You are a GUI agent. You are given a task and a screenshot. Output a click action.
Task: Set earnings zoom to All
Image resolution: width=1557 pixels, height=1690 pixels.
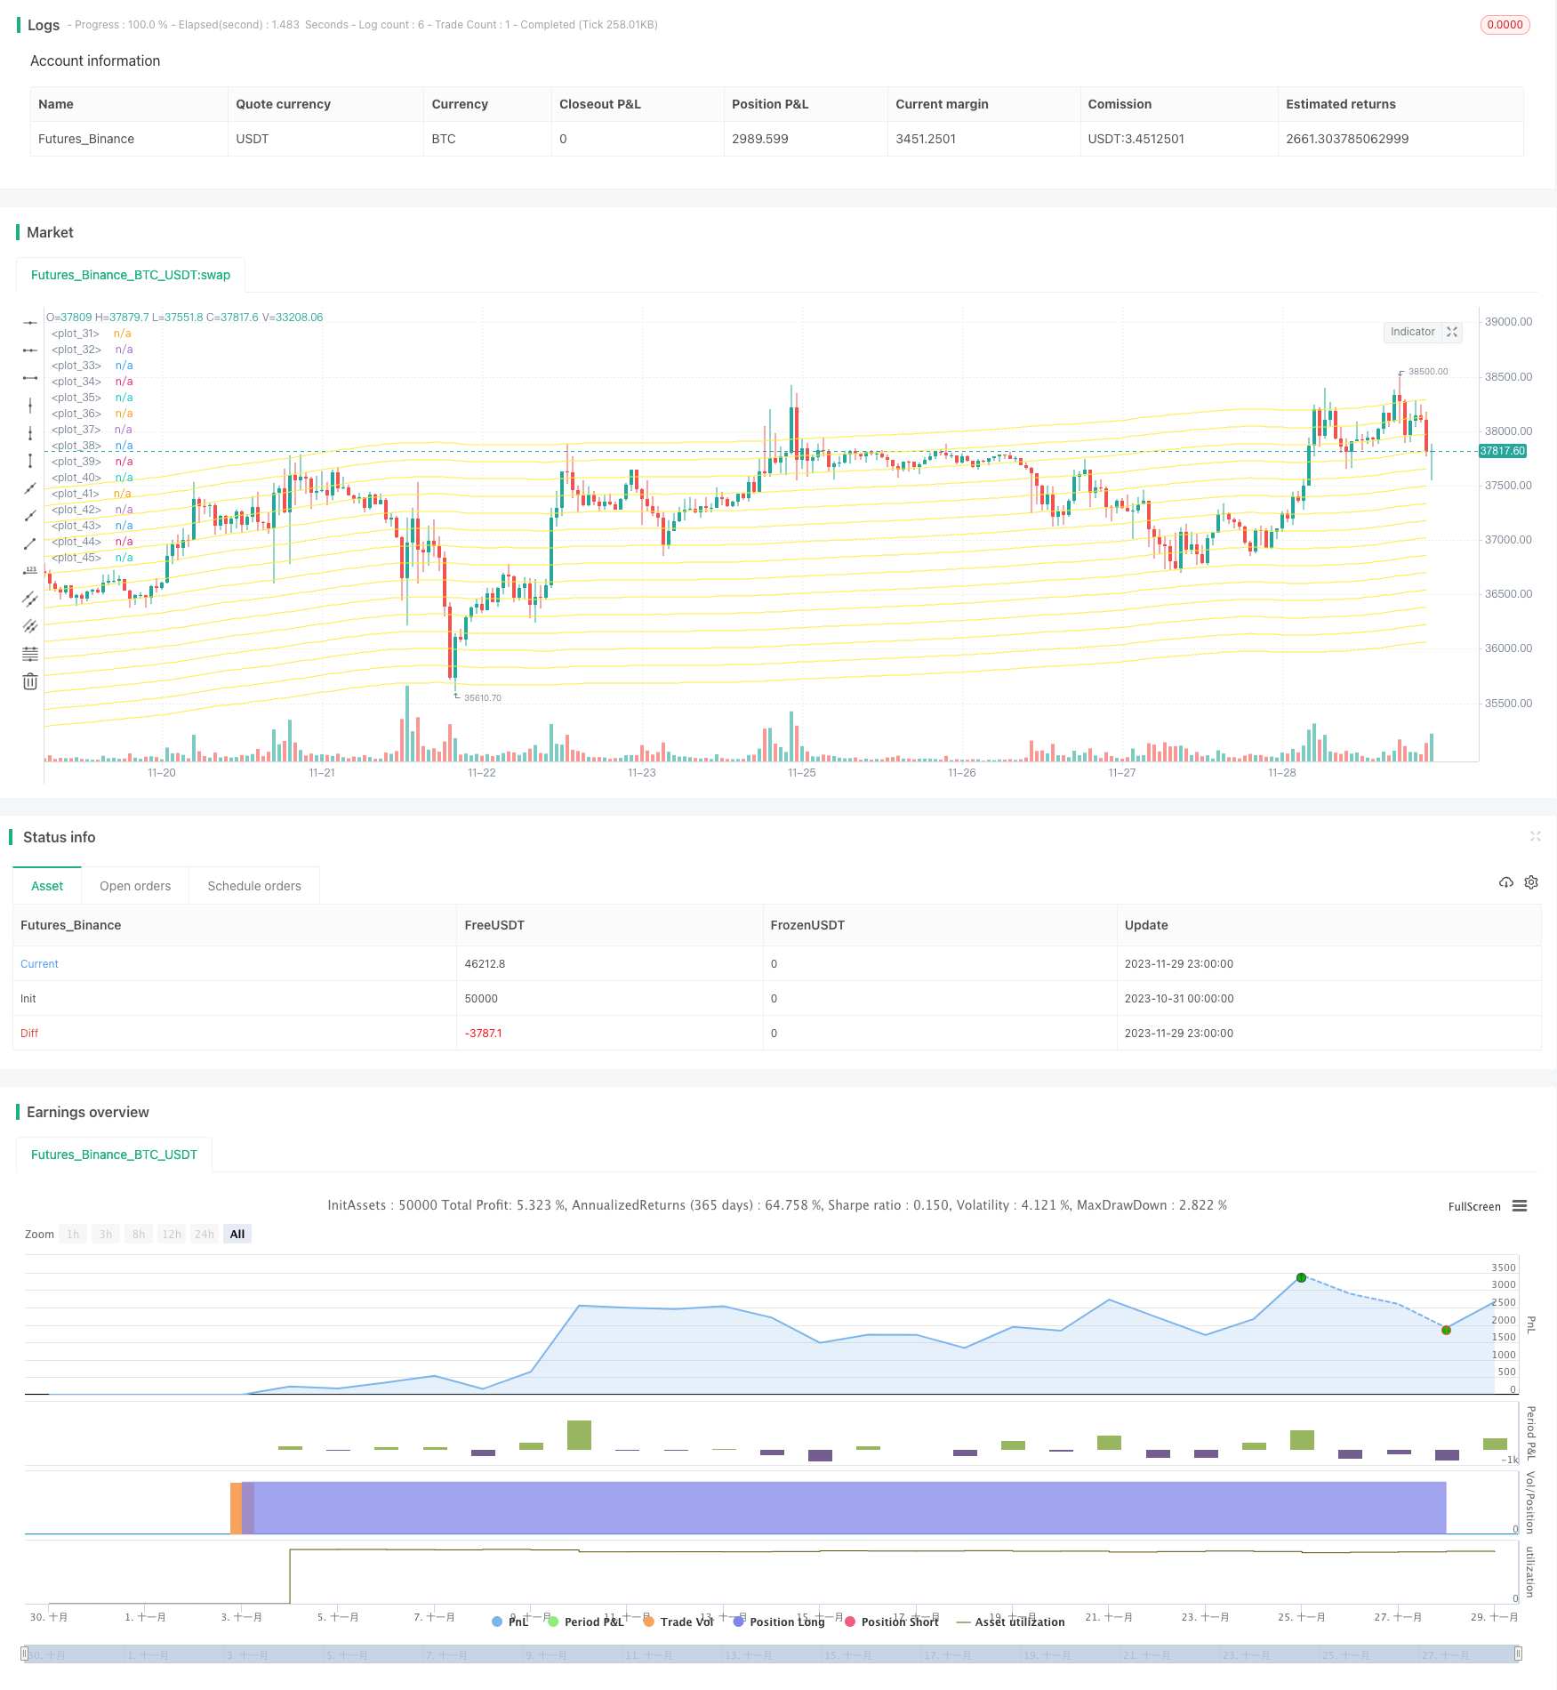coord(237,1234)
